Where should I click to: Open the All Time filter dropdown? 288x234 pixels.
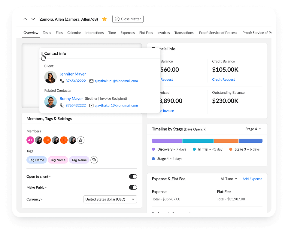tap(229, 179)
